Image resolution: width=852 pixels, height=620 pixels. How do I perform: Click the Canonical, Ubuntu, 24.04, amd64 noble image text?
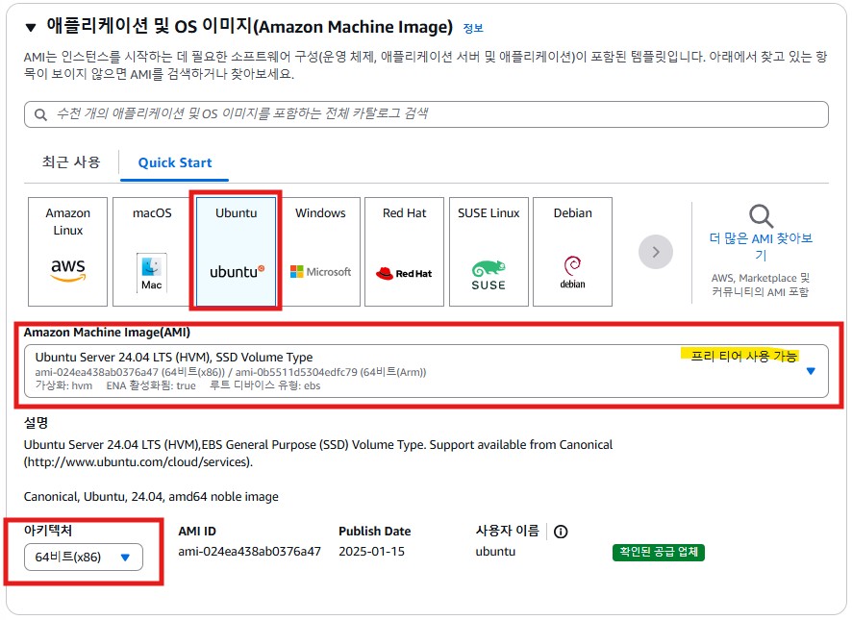pyautogui.click(x=151, y=497)
